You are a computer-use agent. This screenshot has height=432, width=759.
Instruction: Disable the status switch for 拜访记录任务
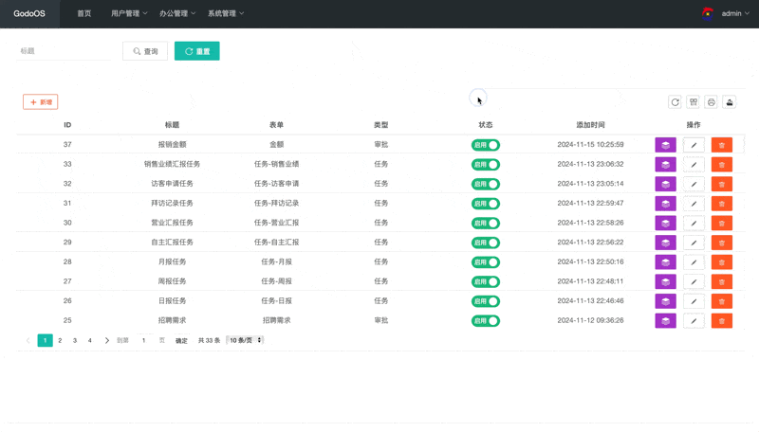(486, 204)
